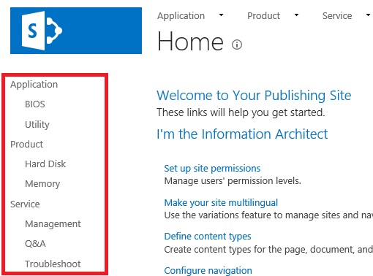This screenshot has height=276, width=373.
Task: Open the Memory sidebar link
Action: tap(42, 184)
